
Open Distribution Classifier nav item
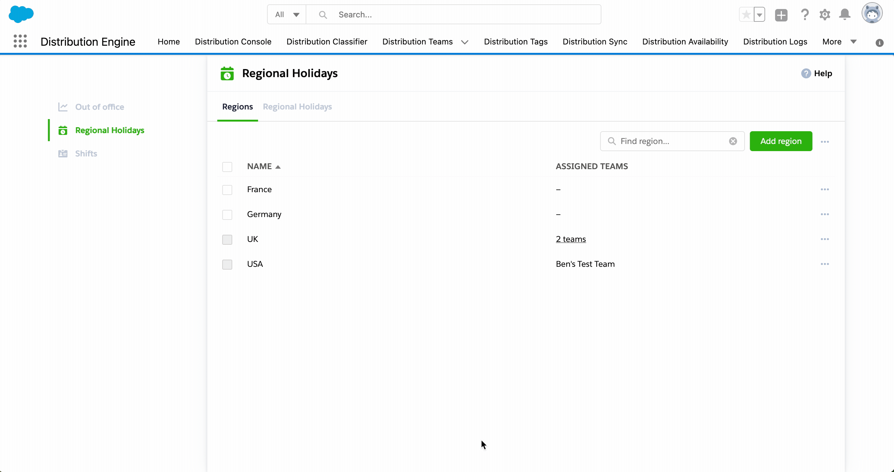click(x=327, y=42)
